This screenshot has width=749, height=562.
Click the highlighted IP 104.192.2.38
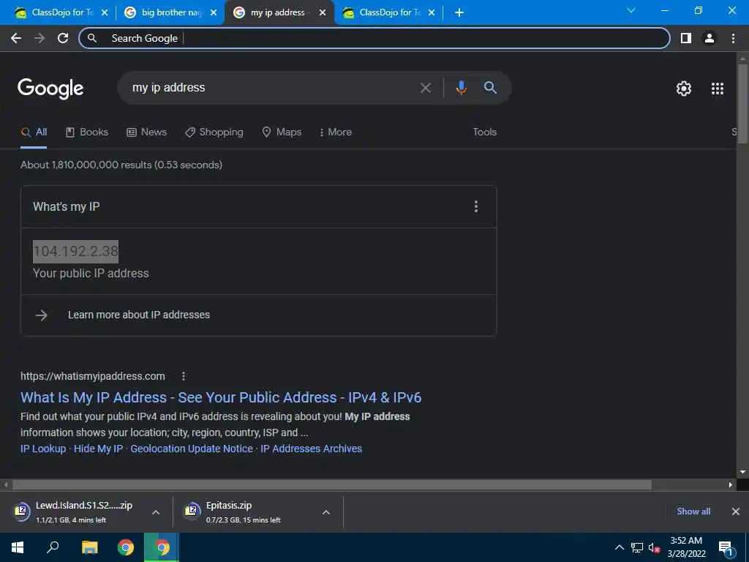(x=75, y=252)
